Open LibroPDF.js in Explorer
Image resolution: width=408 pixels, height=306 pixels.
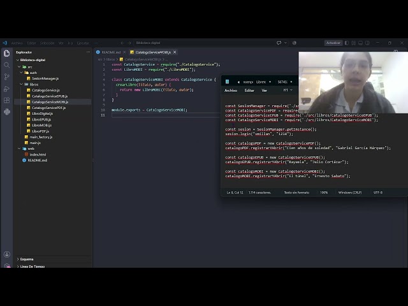point(40,131)
